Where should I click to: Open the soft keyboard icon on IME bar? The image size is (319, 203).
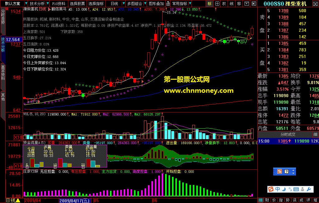pyautogui.click(x=296, y=189)
